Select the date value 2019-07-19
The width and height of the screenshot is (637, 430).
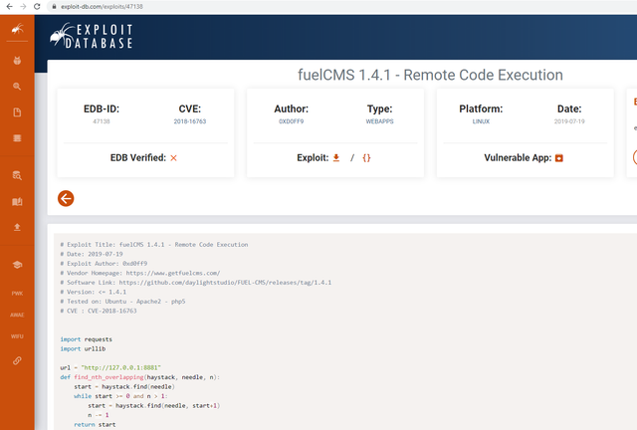click(569, 121)
